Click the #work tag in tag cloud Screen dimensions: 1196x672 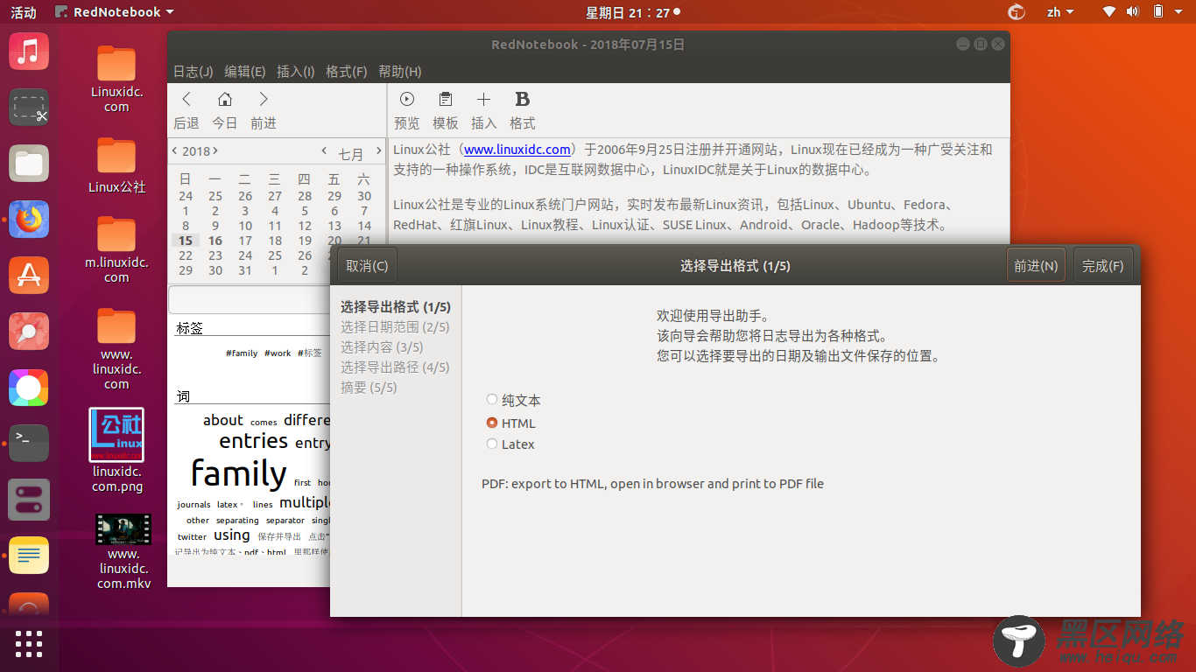[278, 353]
